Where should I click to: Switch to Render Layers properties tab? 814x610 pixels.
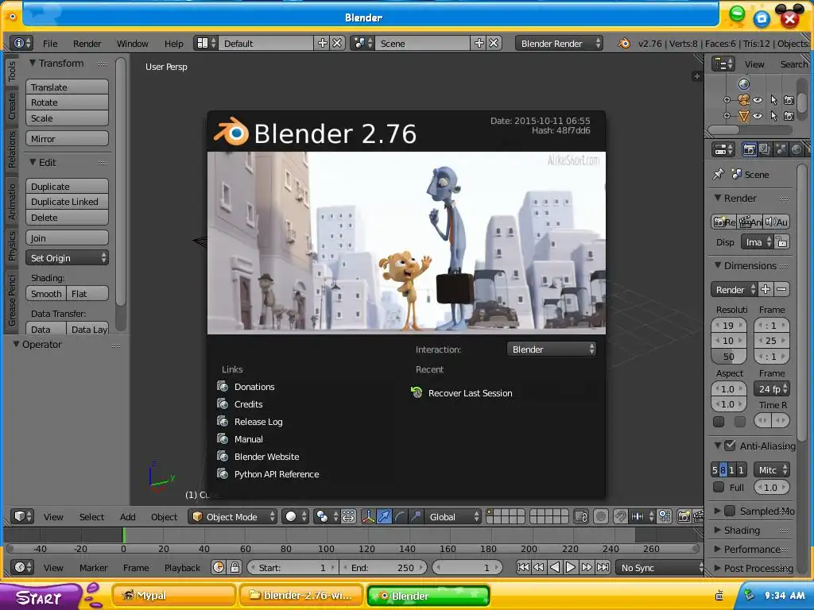pos(764,150)
